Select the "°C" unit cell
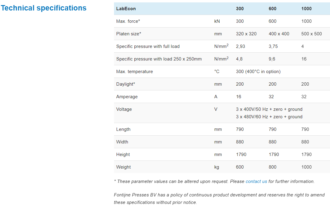The image size is (330, 209). tap(217, 72)
